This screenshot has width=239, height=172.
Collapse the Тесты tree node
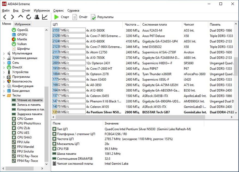4,95
